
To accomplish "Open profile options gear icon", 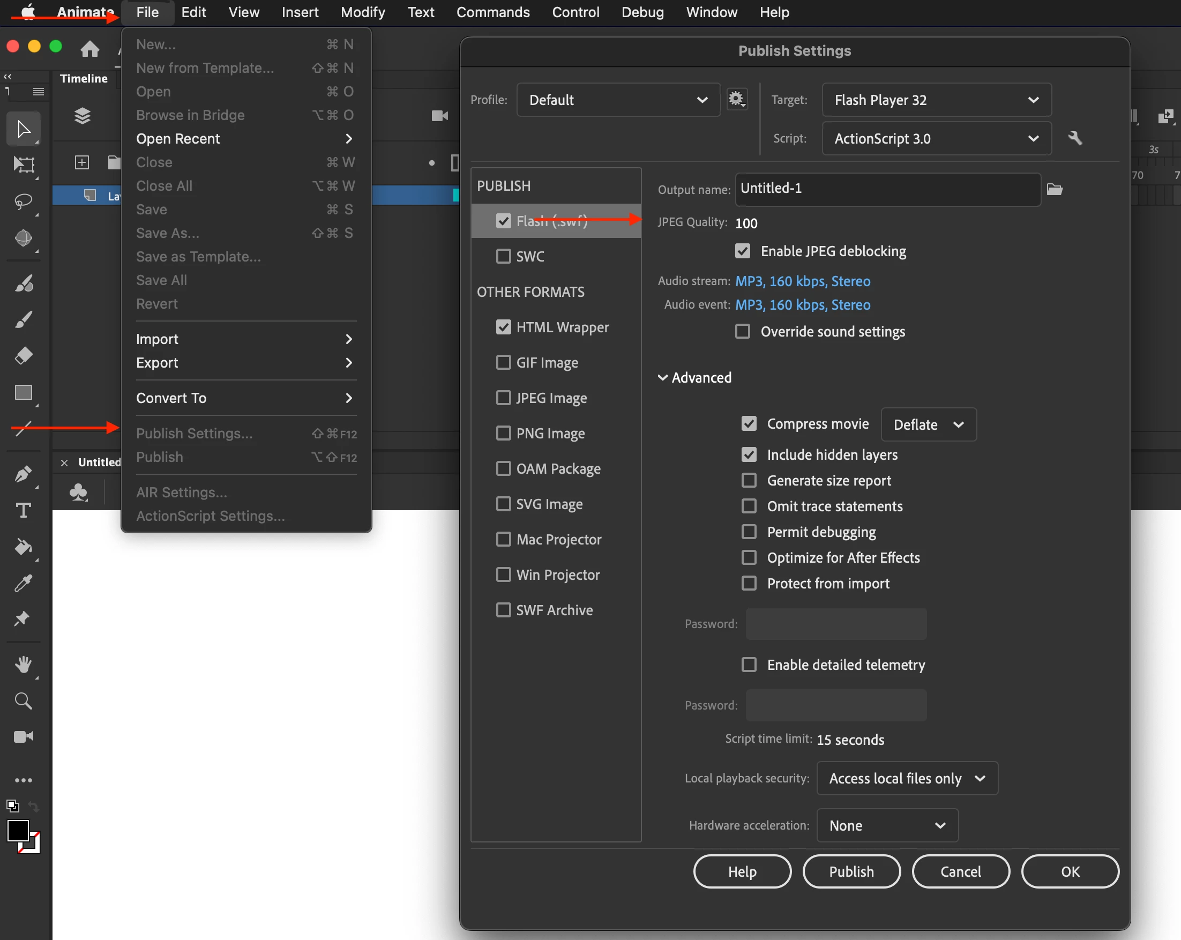I will pos(736,99).
